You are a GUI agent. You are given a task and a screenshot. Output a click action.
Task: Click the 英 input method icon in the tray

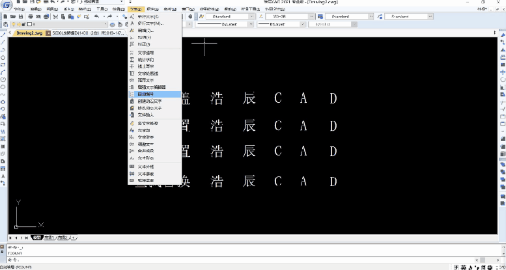click(464, 267)
